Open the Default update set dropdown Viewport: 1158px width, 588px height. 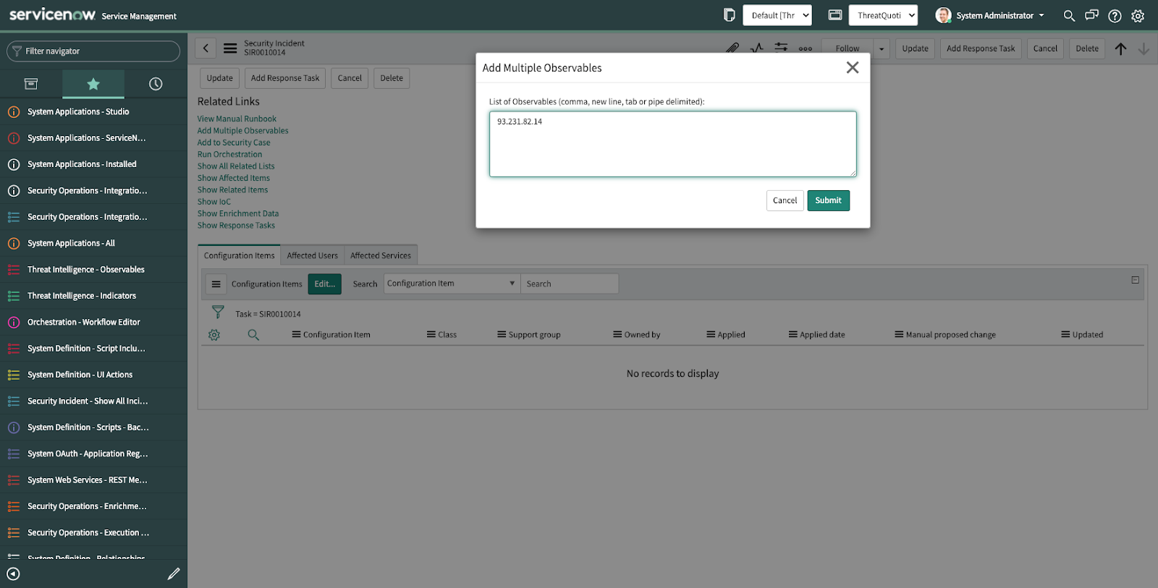(x=777, y=15)
